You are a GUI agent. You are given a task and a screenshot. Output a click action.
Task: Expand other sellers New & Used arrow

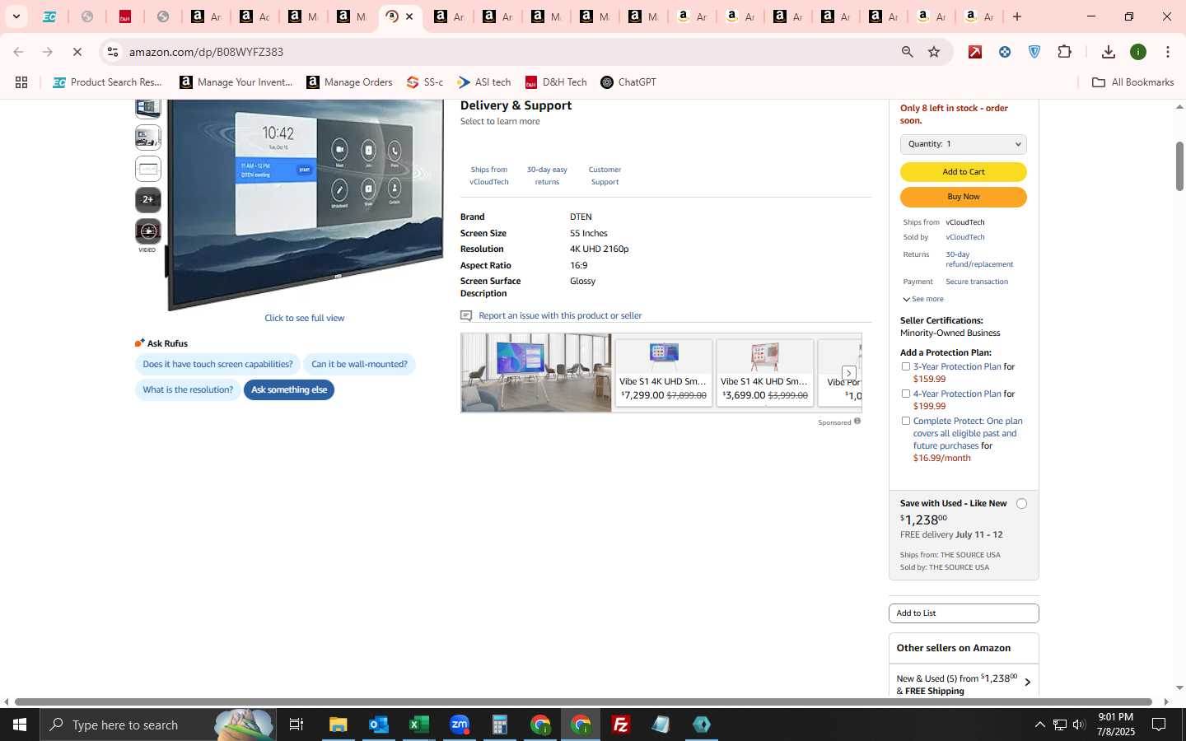pos(1027,683)
